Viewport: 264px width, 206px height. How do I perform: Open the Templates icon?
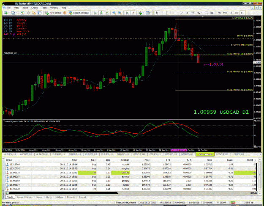tap(148, 13)
